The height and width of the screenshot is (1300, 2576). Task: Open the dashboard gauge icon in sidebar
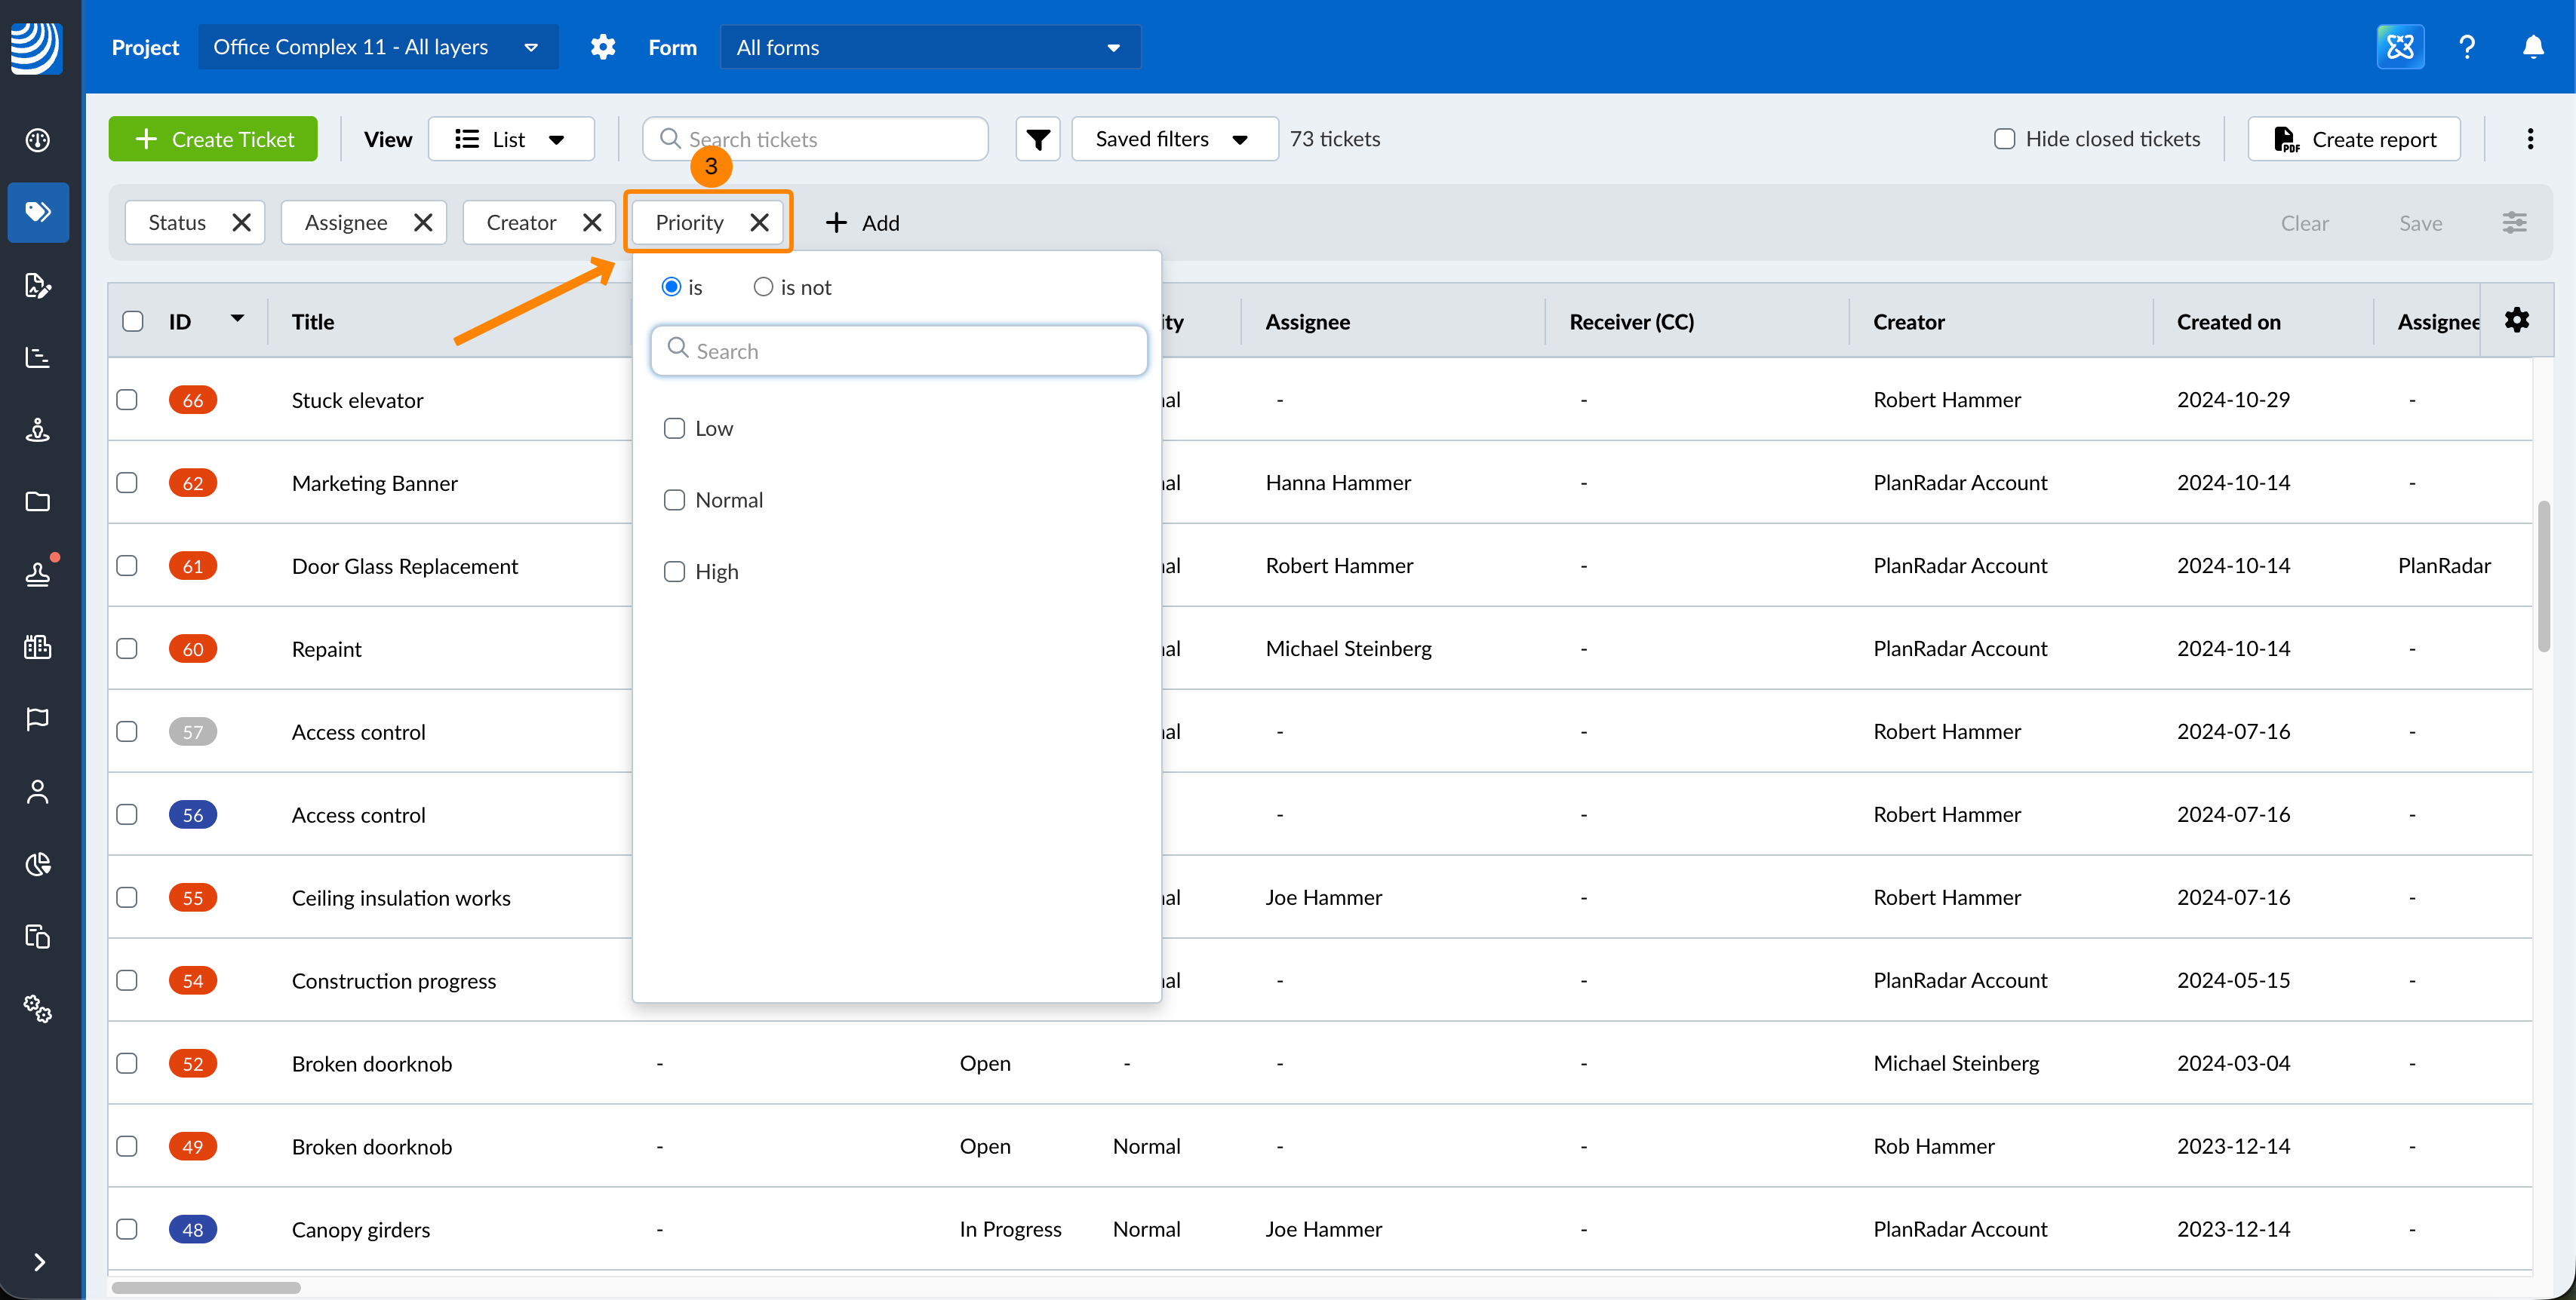(38, 140)
